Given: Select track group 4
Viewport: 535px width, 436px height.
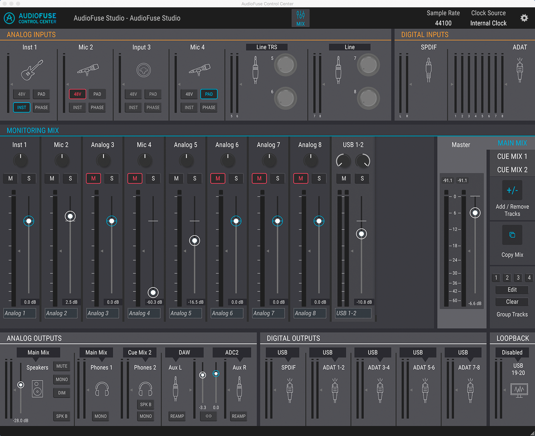Looking at the screenshot, I should pos(529,278).
